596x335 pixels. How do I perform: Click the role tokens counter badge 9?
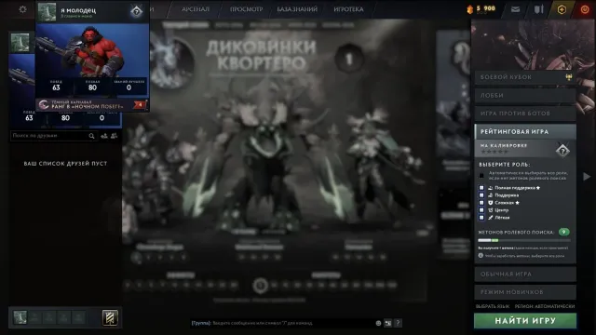pos(564,232)
